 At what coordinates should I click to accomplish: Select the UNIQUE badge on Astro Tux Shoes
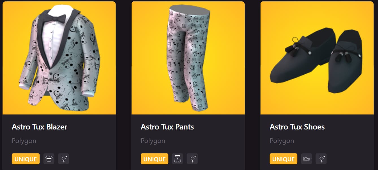click(x=283, y=159)
